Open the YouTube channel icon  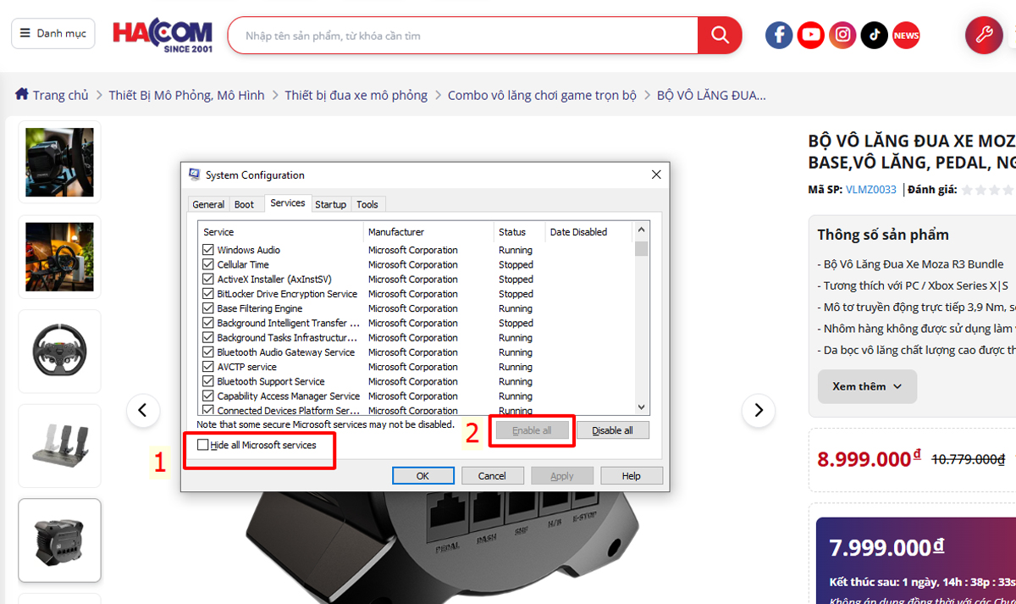point(810,35)
